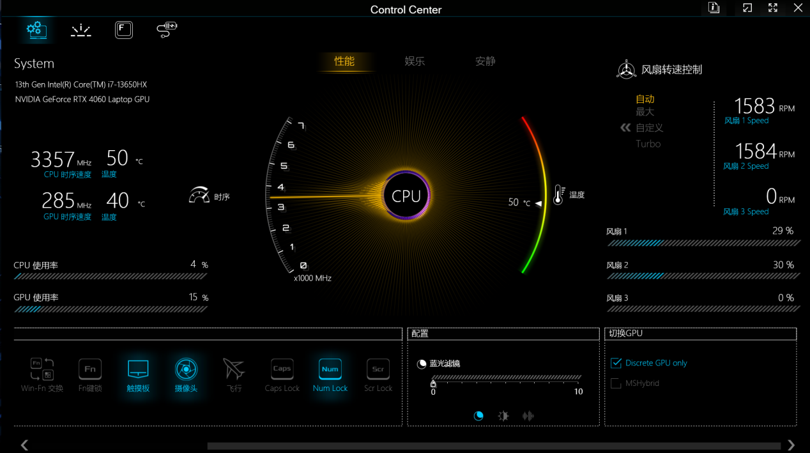Click the info document icon in title bar

(714, 8)
